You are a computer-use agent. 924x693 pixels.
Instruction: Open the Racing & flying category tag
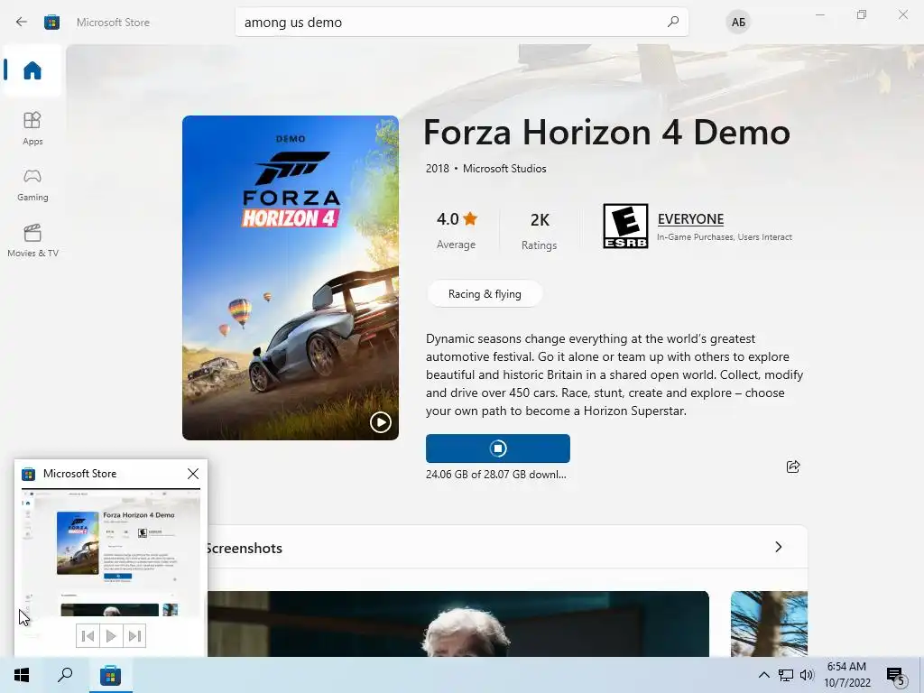tap(485, 294)
